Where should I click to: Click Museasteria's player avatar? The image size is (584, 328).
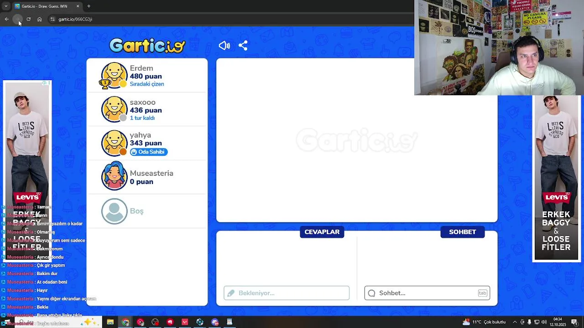tap(114, 176)
